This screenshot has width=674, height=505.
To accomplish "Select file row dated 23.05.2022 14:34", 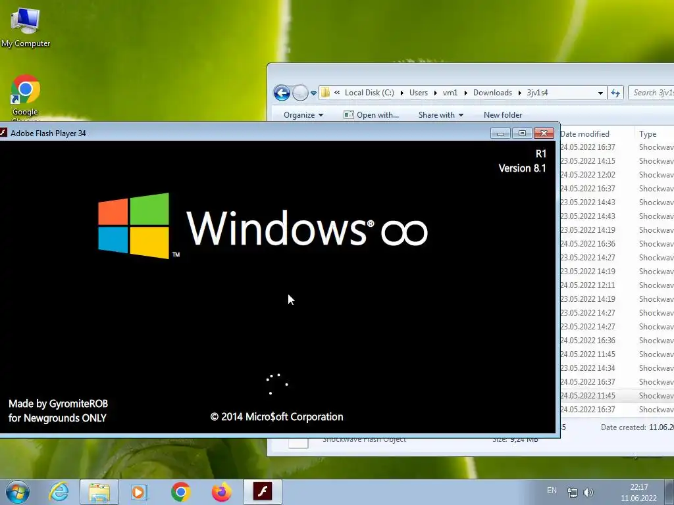I will [617, 368].
